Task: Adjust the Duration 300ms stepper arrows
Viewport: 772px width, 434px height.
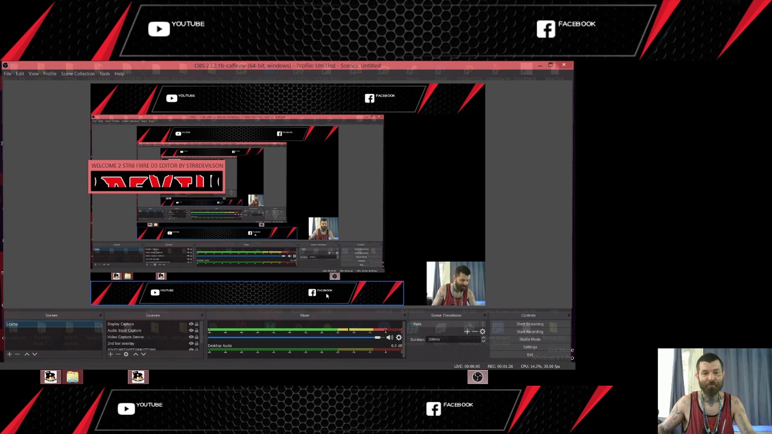Action: (483, 339)
